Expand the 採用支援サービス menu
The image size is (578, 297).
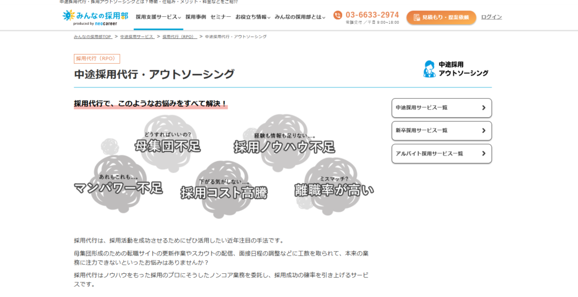click(x=158, y=17)
